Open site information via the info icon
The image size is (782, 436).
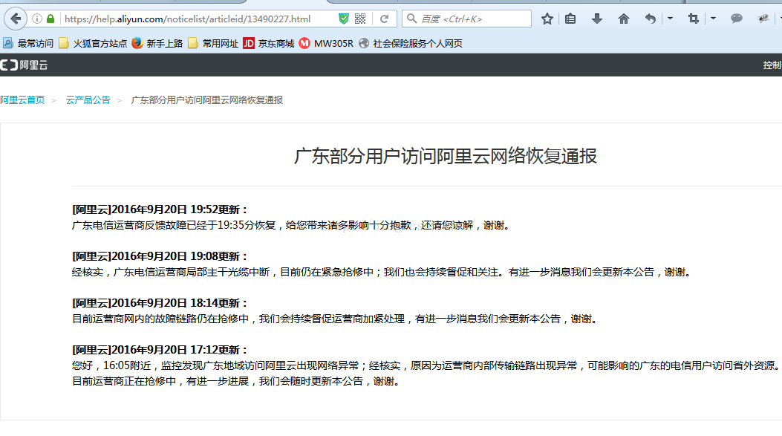coord(37,19)
